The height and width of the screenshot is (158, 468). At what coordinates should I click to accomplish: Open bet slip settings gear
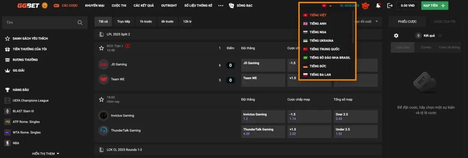pos(396,36)
